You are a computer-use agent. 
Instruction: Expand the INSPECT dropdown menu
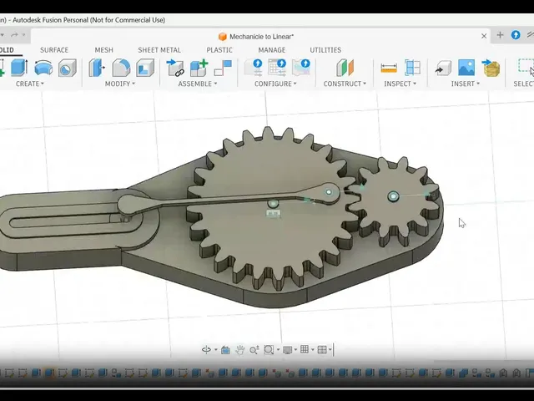[400, 84]
